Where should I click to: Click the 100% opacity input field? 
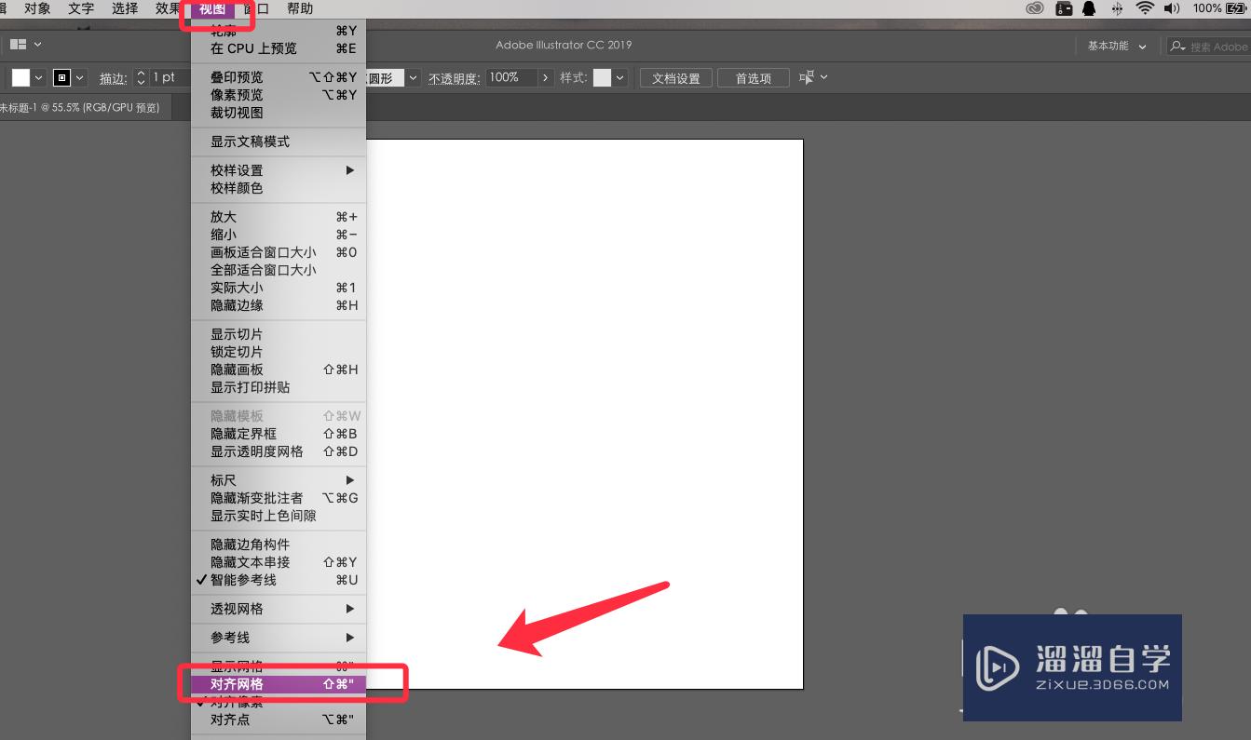[x=511, y=78]
